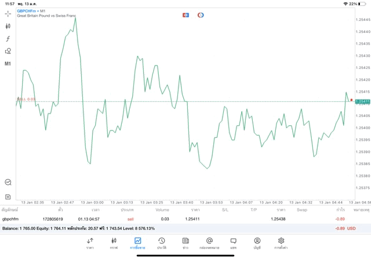Open the chat (แชท) tab
Viewport: 371px width, 259px height.
233,243
